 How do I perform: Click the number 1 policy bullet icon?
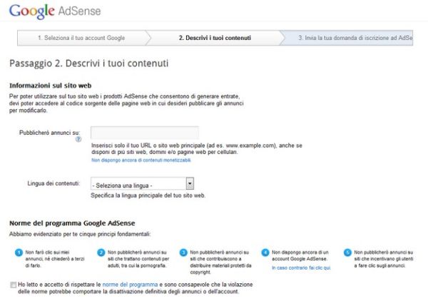pyautogui.click(x=19, y=252)
